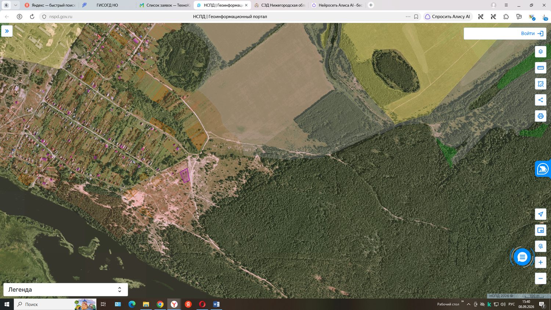Viewport: 551px width, 310px height.
Task: Open the Yandex browser main menu
Action: click(x=506, y=5)
